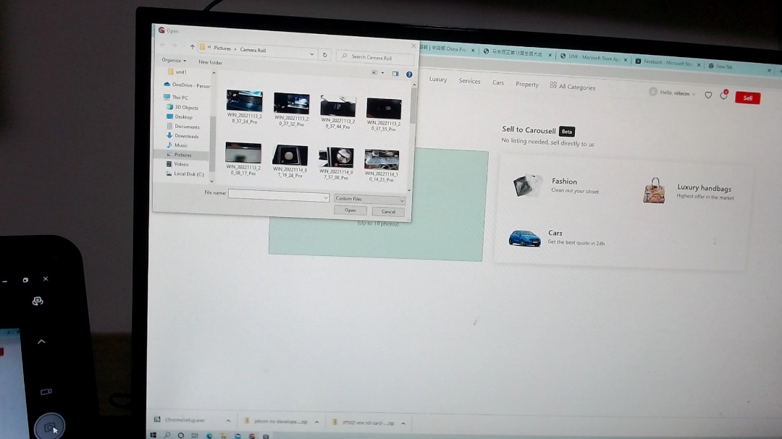Viewport: 782px width, 439px height.
Task: Click the Open button in the dialog
Action: [350, 210]
